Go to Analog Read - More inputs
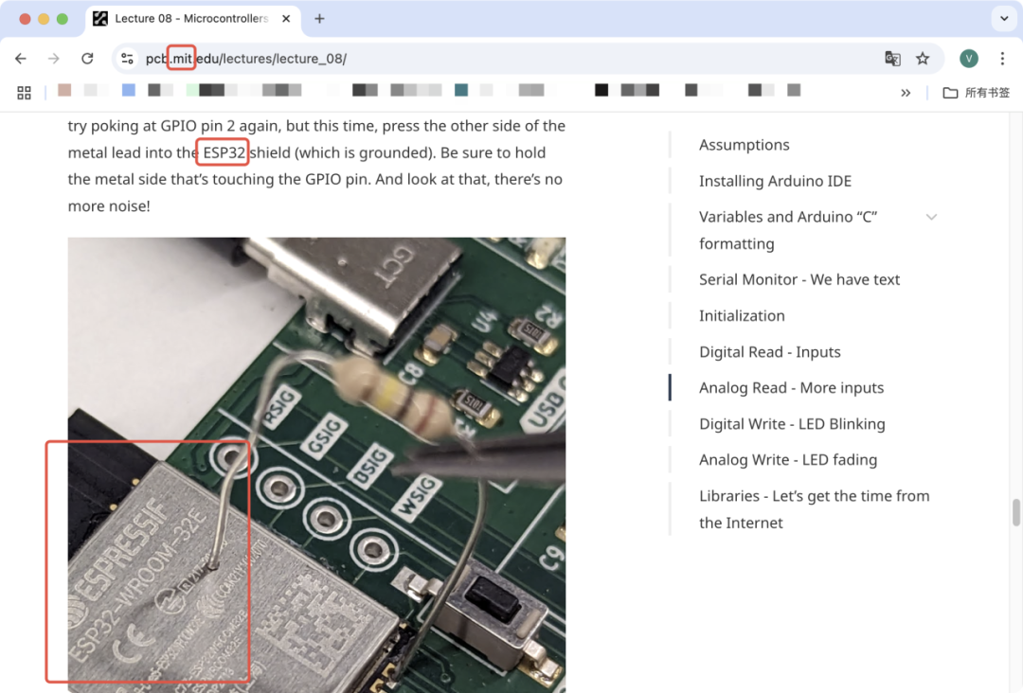The width and height of the screenshot is (1023, 693). [x=791, y=388]
